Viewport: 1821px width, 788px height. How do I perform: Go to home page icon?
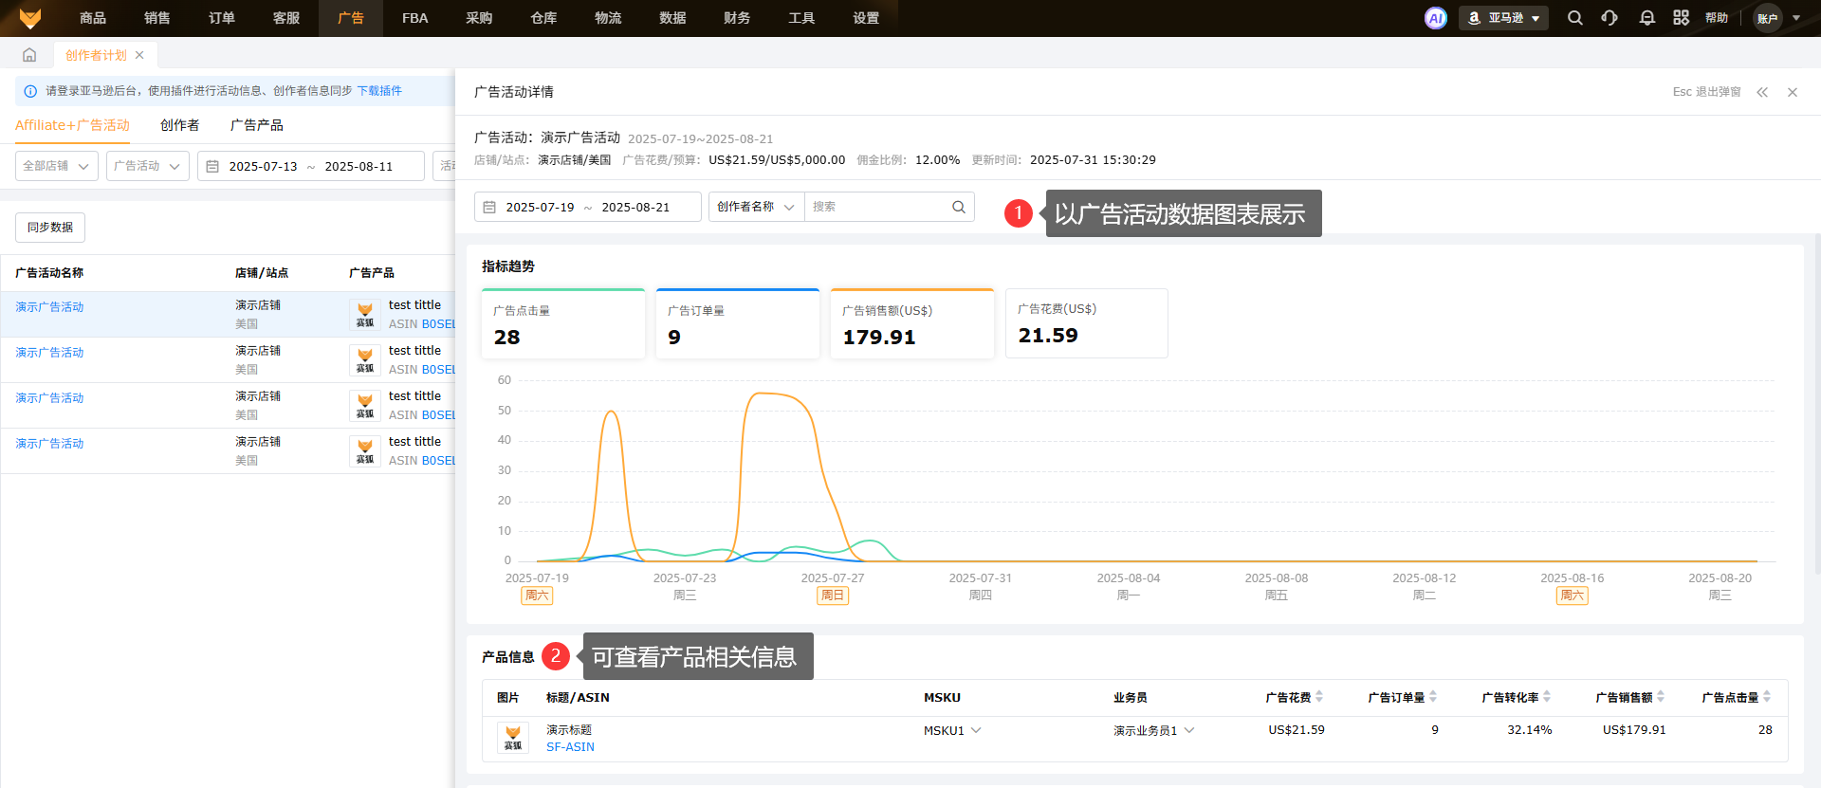[29, 55]
